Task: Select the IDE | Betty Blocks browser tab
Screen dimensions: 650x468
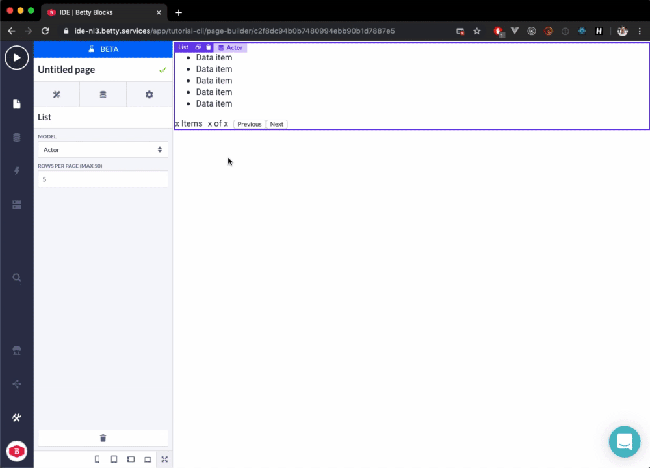Action: [x=103, y=12]
